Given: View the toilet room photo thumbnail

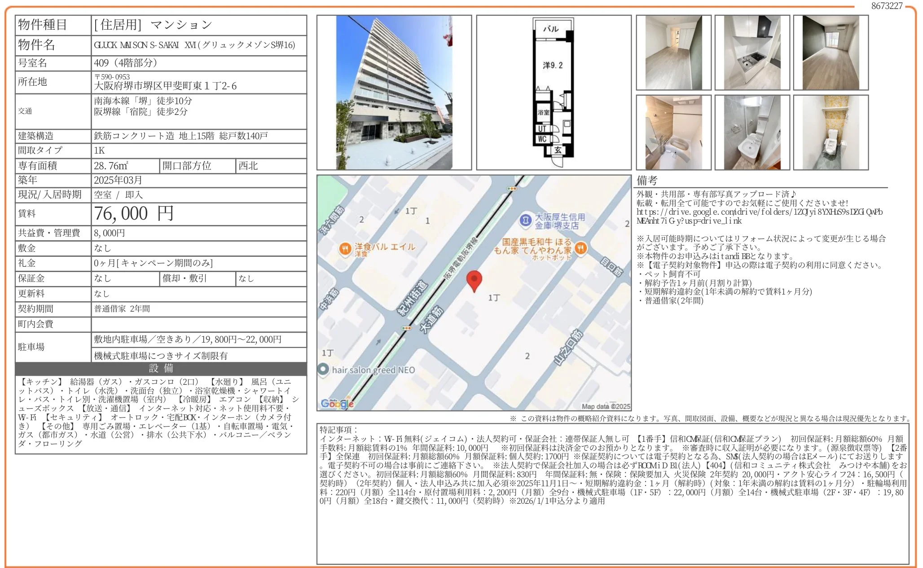Looking at the screenshot, I should [831, 132].
